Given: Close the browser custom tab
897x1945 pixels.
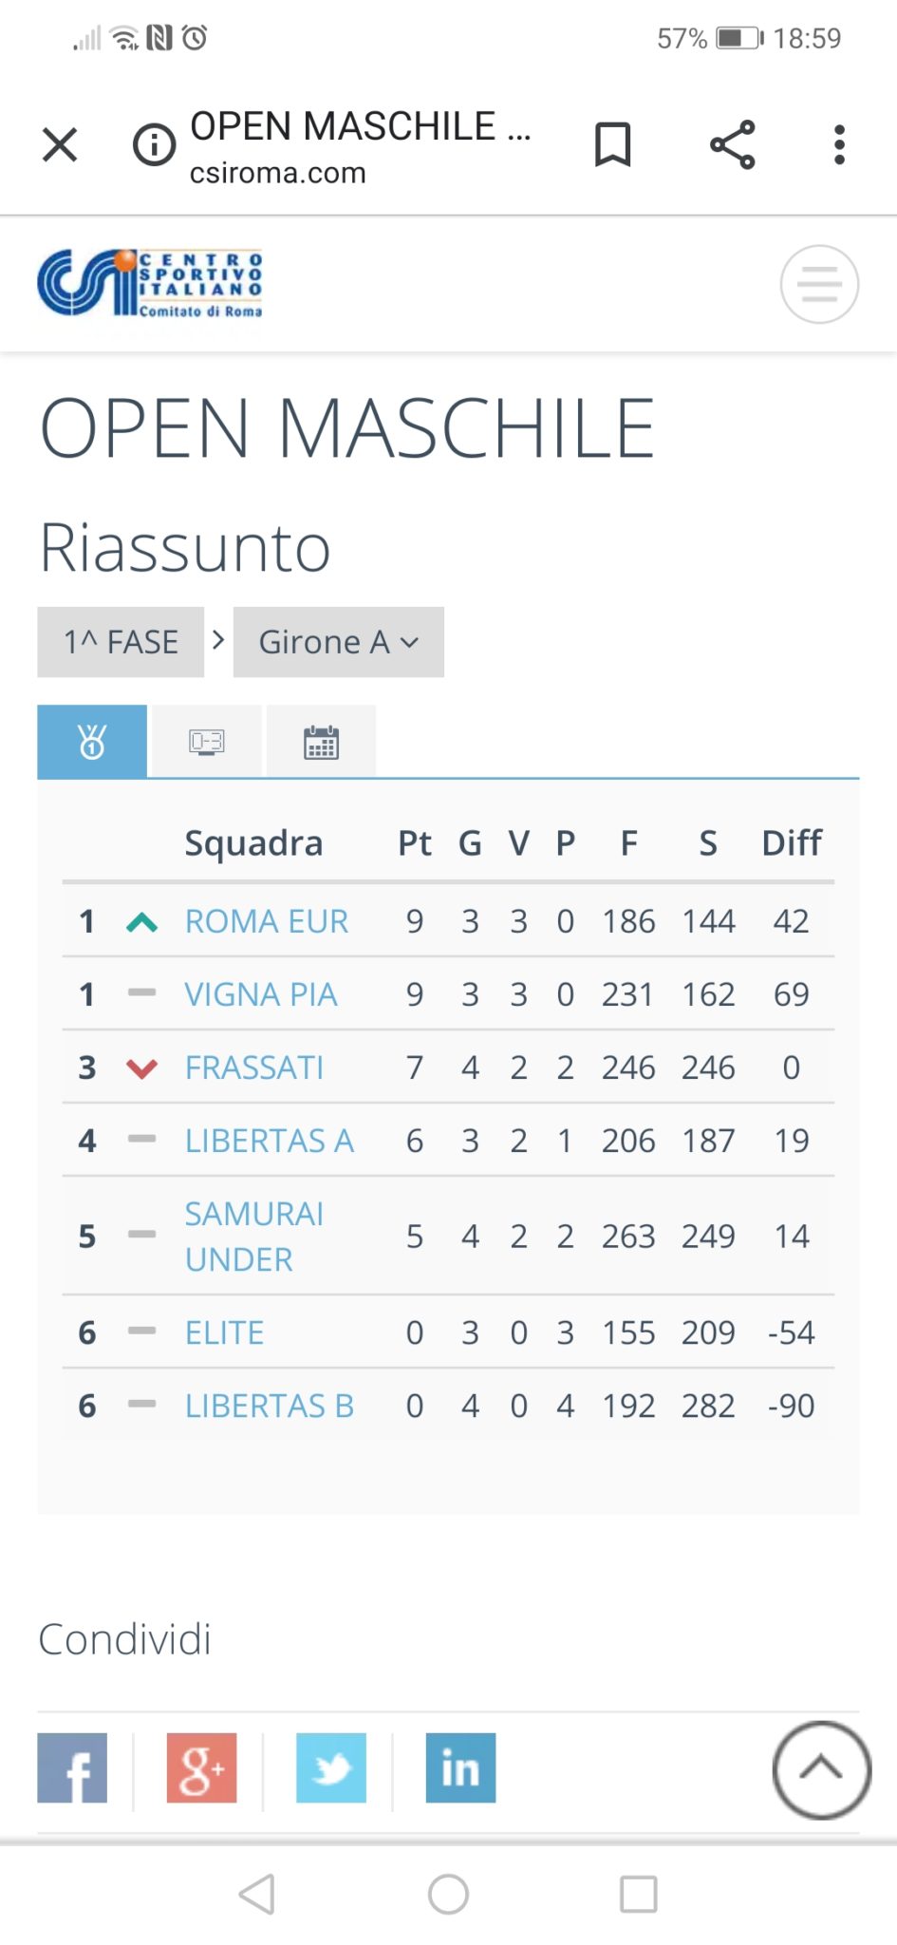Looking at the screenshot, I should [x=60, y=145].
